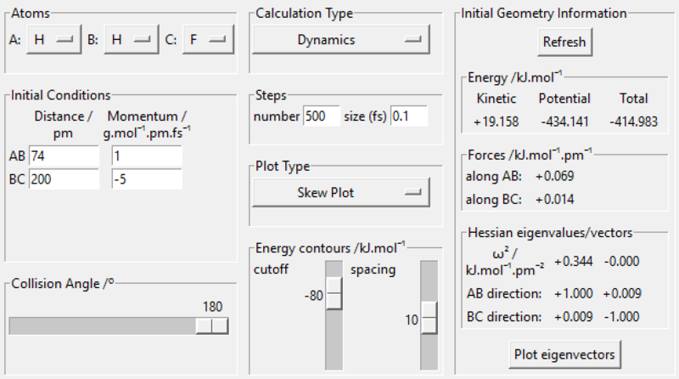Viewport: 679px width, 379px height.
Task: Click Collision Angle slider track left of handle
Action: [102, 325]
